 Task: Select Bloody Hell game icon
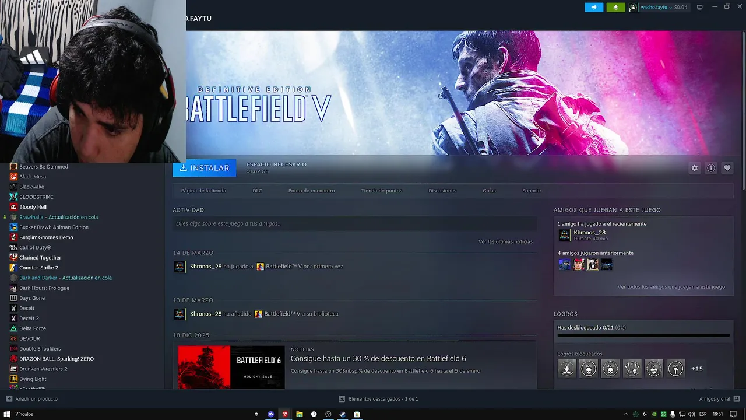click(13, 207)
